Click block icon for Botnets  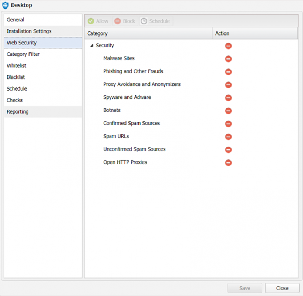click(228, 111)
